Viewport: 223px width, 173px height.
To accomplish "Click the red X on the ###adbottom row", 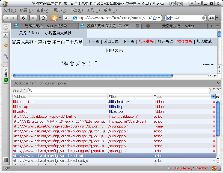I will [x=214, y=102].
